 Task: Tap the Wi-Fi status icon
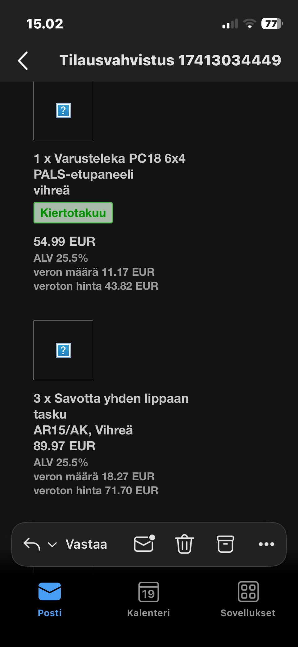pyautogui.click(x=249, y=24)
